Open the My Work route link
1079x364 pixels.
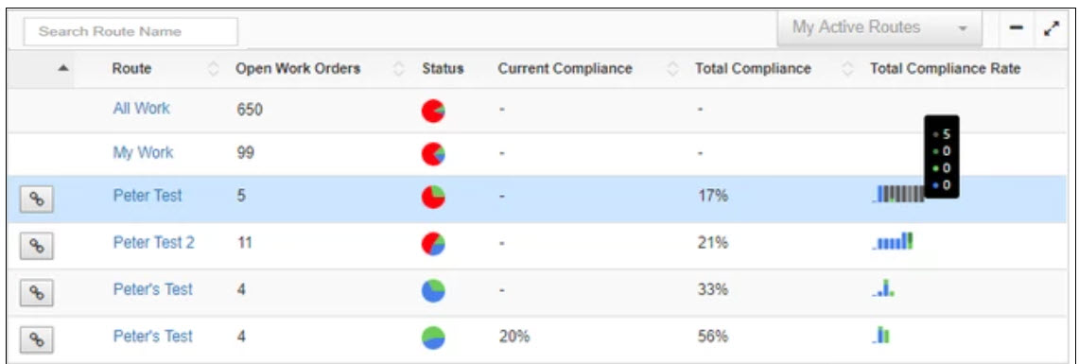[x=143, y=152]
